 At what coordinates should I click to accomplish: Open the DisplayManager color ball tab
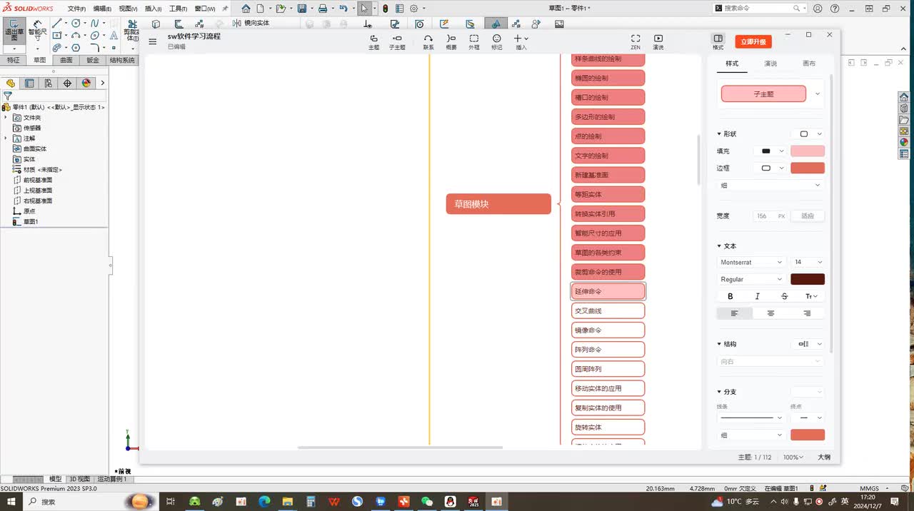86,83
